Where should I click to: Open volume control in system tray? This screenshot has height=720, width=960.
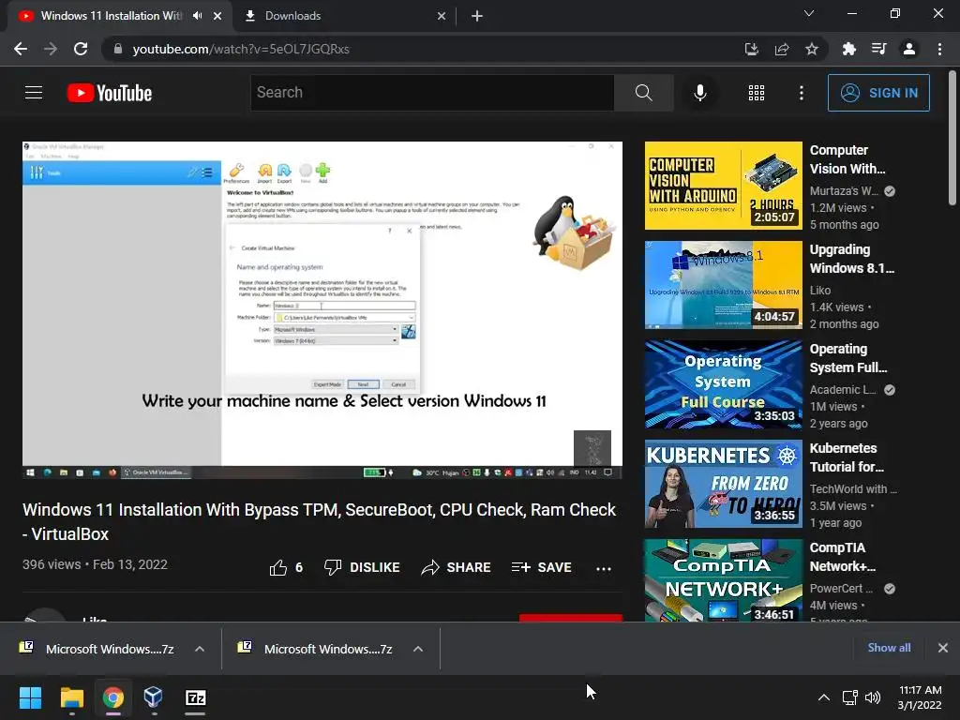(873, 697)
